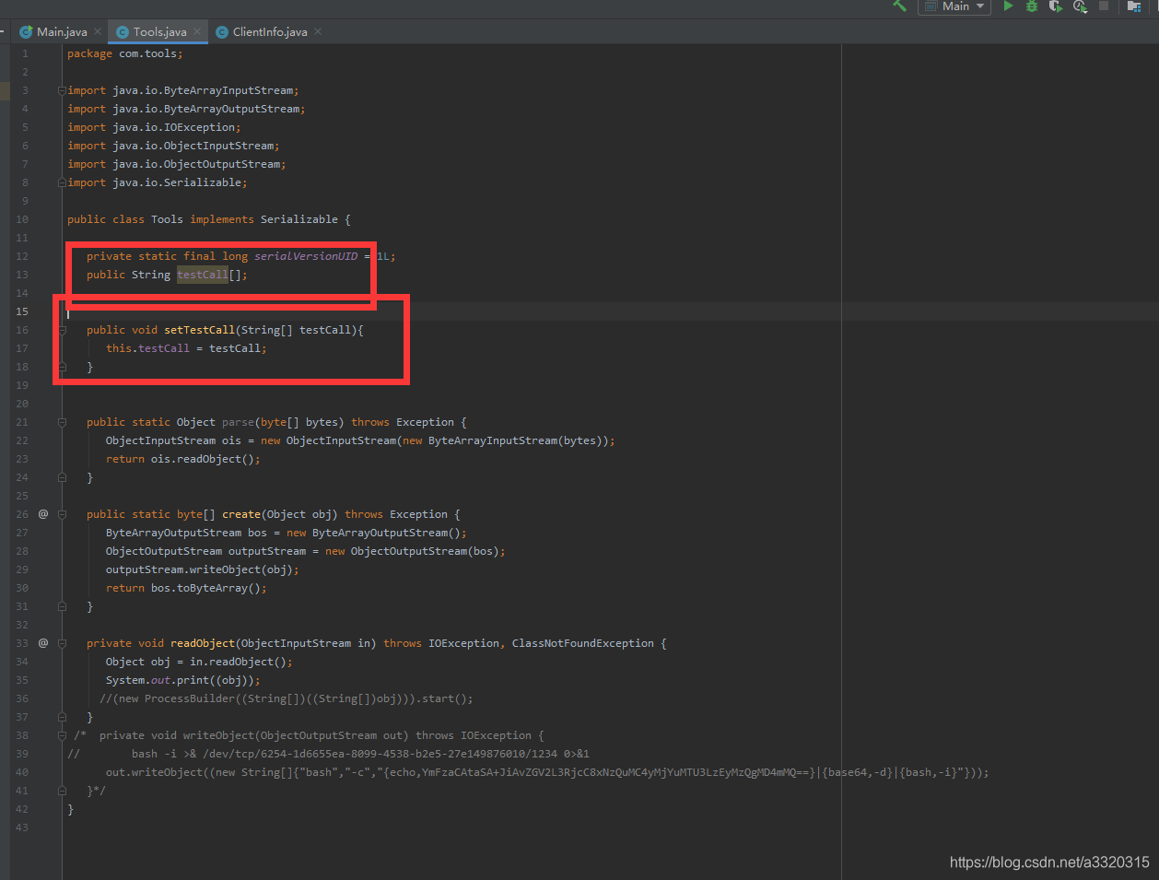Collapse the create method at line 26
1159x880 pixels.
pos(62,514)
